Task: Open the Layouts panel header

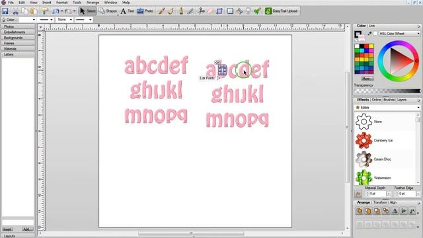Action: coord(18,236)
